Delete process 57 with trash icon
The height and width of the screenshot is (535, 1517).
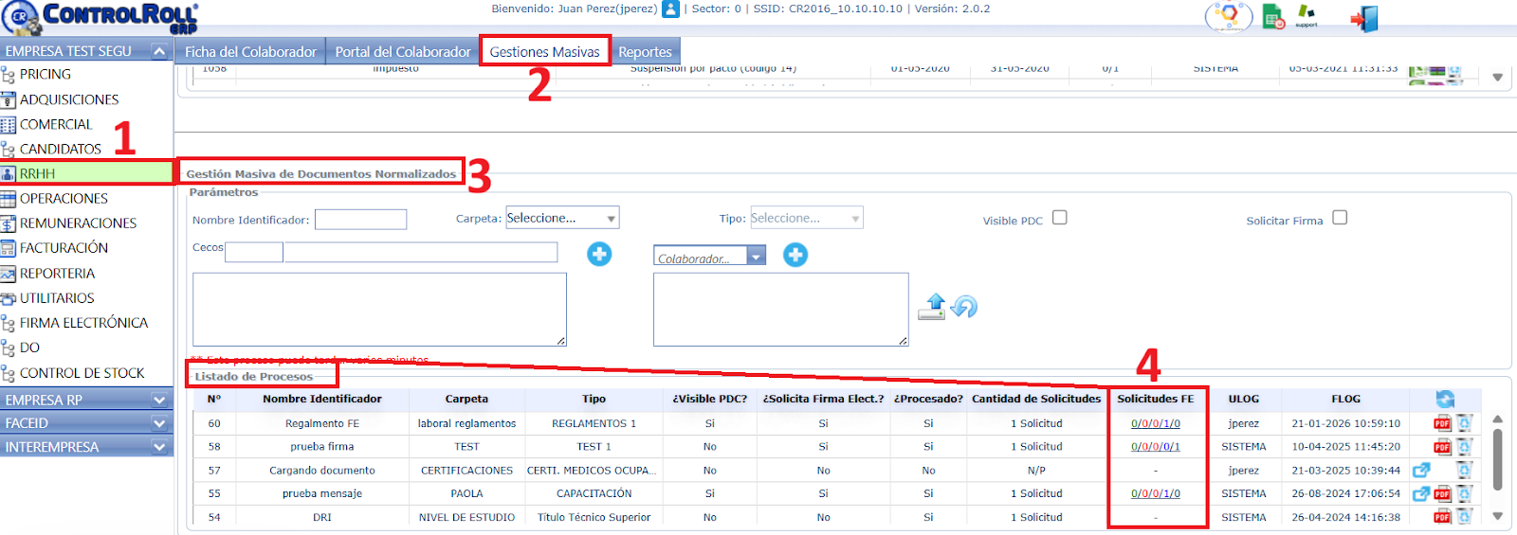[x=1465, y=470]
